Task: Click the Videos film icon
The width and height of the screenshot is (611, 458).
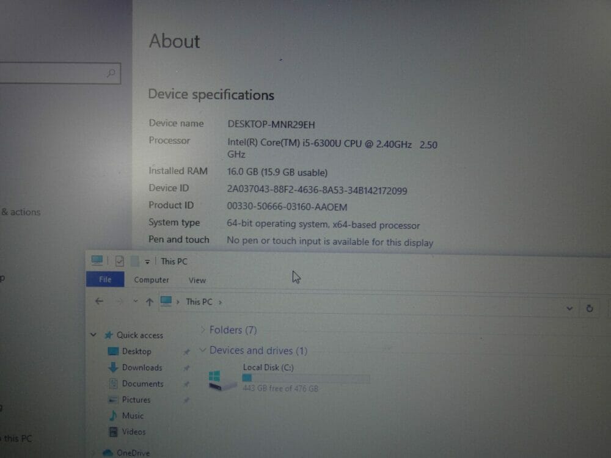Action: [114, 432]
